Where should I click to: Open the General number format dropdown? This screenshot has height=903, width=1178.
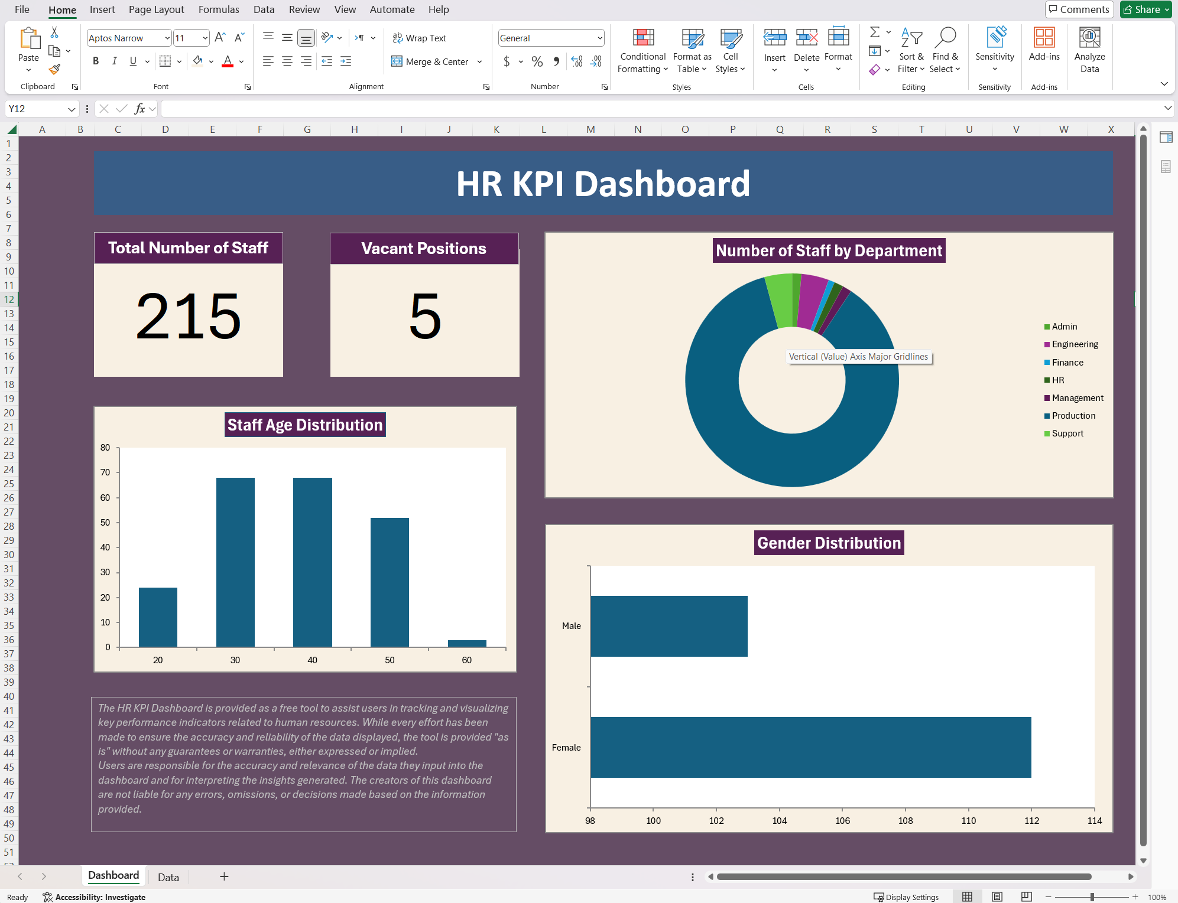599,38
